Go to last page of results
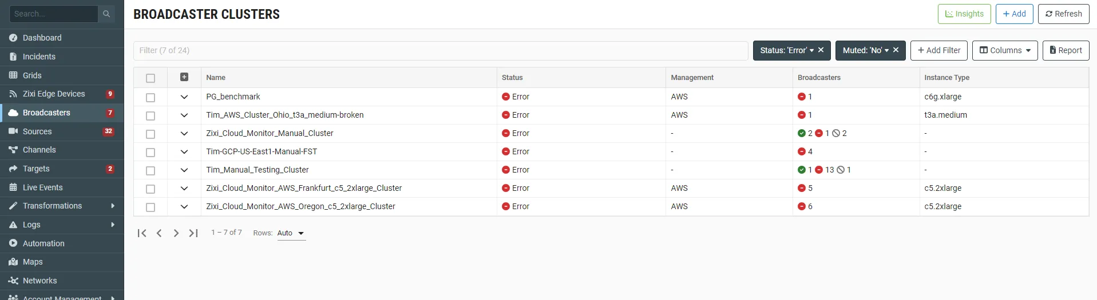Image resolution: width=1097 pixels, height=300 pixels. click(193, 233)
